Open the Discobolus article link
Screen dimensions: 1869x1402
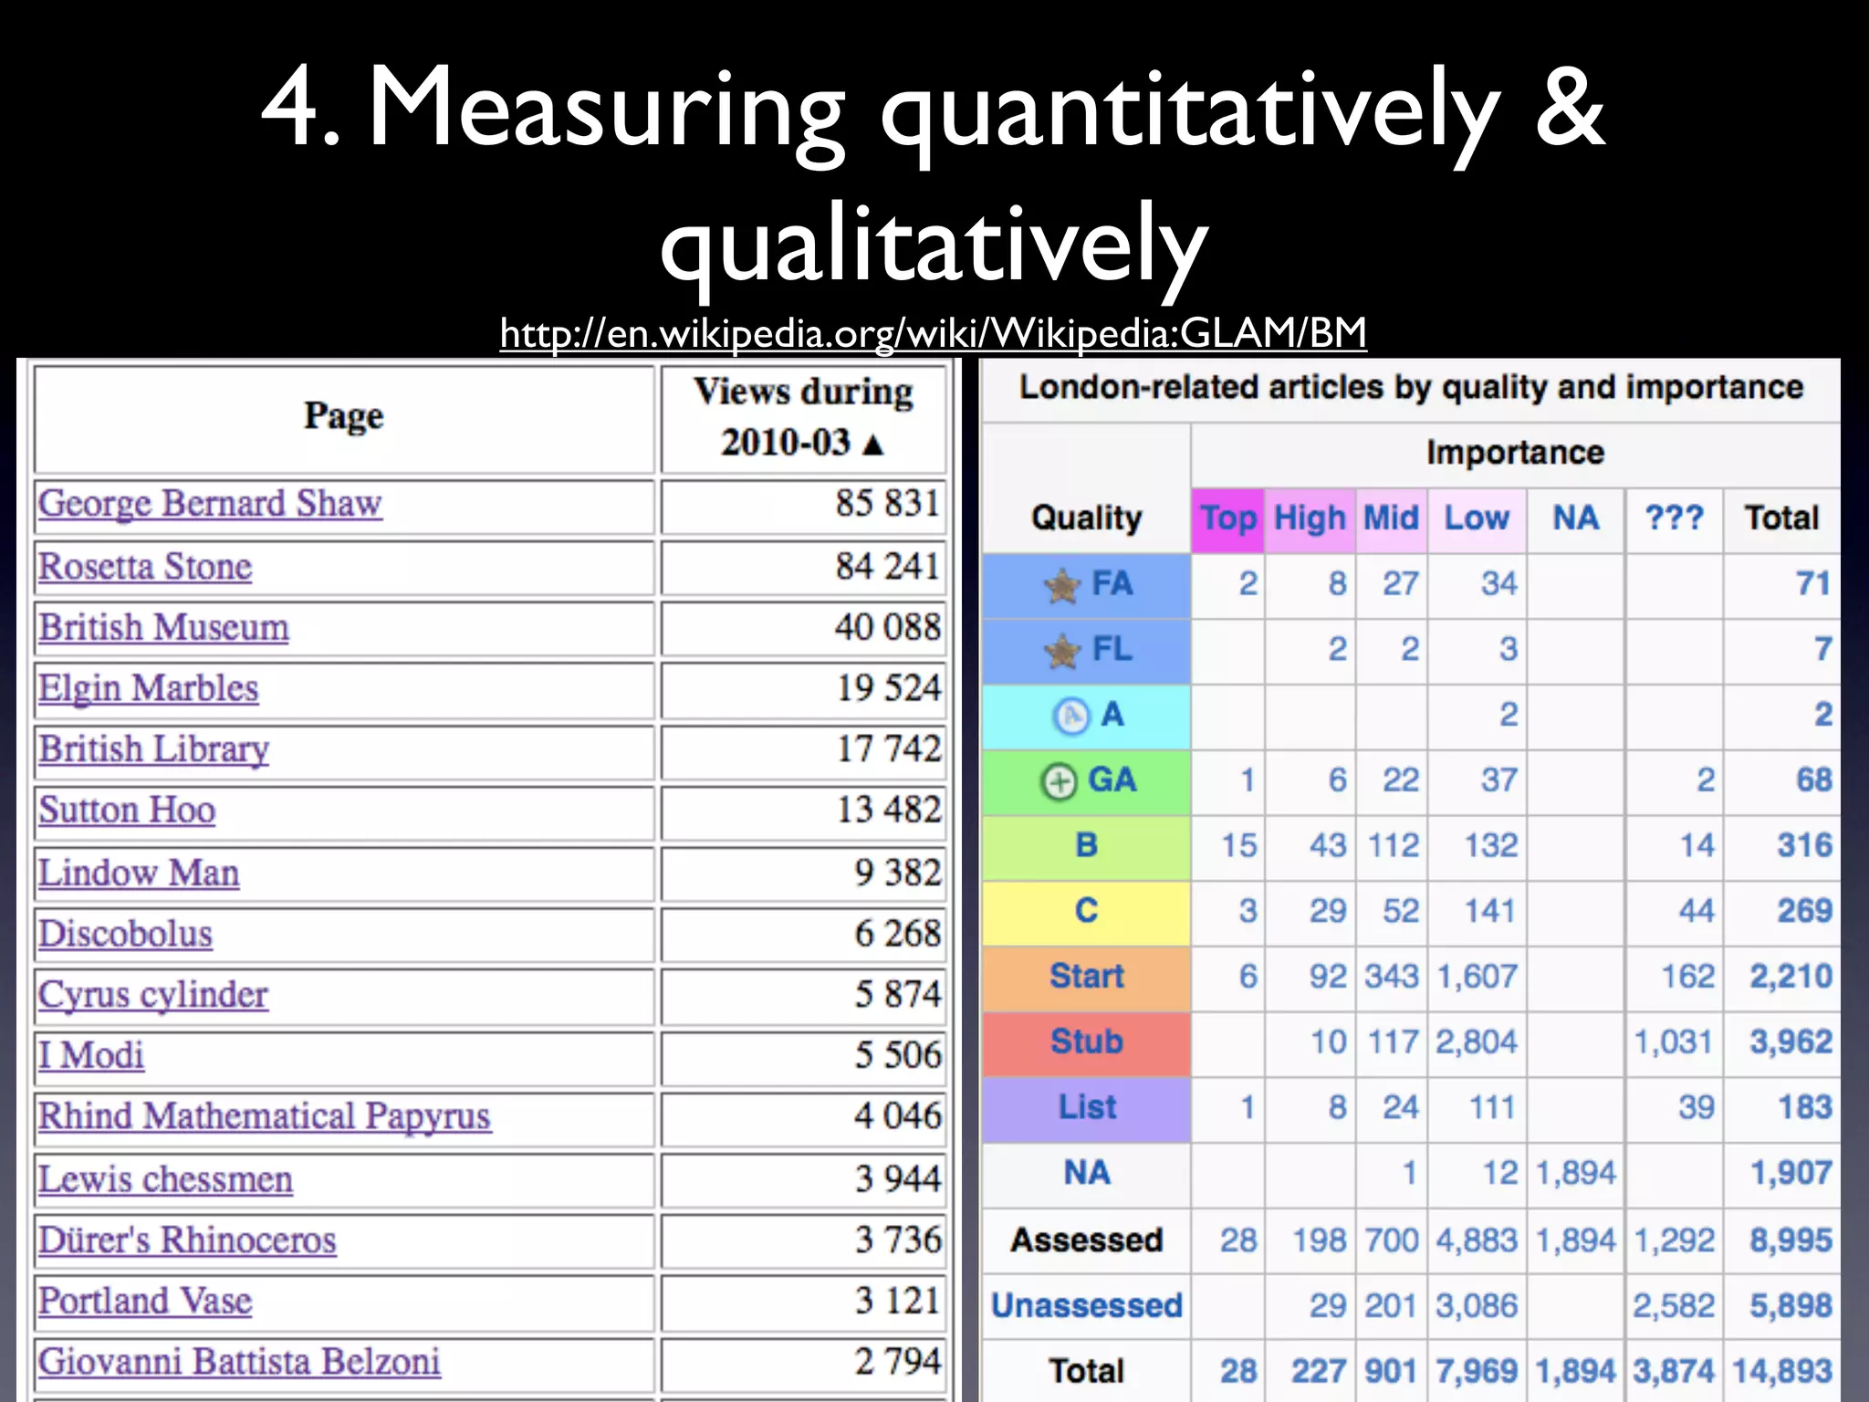point(126,934)
